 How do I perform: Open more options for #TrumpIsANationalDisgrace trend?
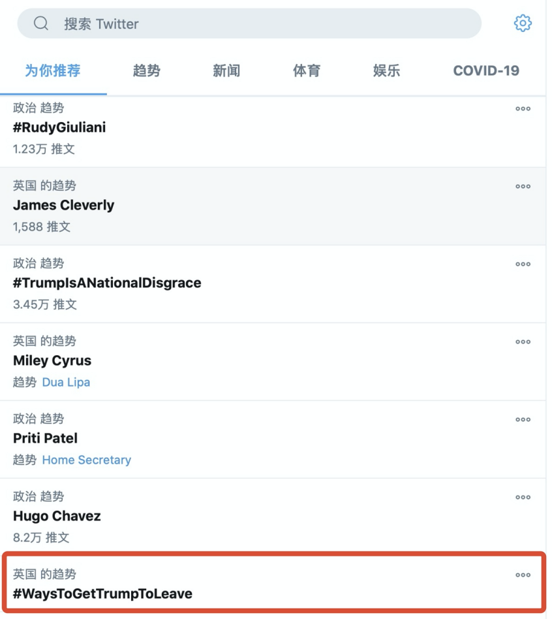click(x=523, y=264)
